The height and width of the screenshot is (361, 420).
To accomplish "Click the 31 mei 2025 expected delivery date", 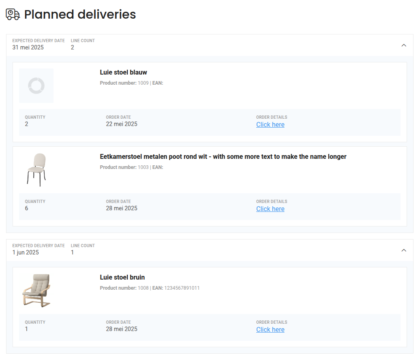I will (28, 47).
